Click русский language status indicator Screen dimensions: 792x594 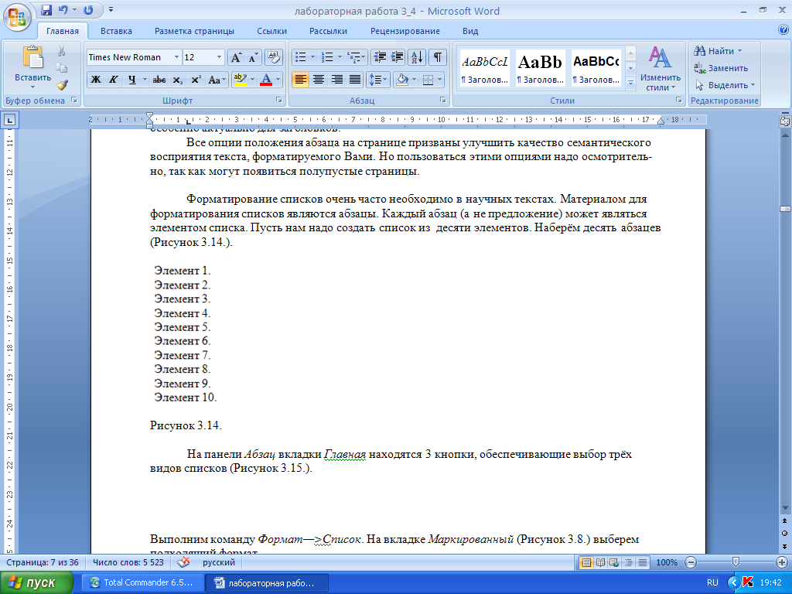click(x=219, y=562)
